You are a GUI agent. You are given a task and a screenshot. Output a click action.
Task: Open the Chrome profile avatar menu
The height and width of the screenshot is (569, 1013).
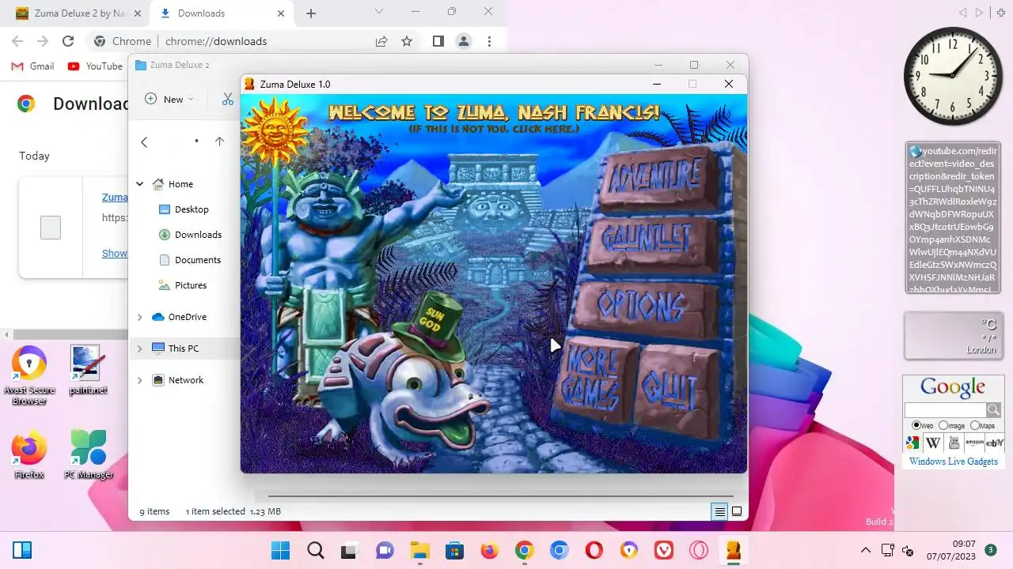464,41
